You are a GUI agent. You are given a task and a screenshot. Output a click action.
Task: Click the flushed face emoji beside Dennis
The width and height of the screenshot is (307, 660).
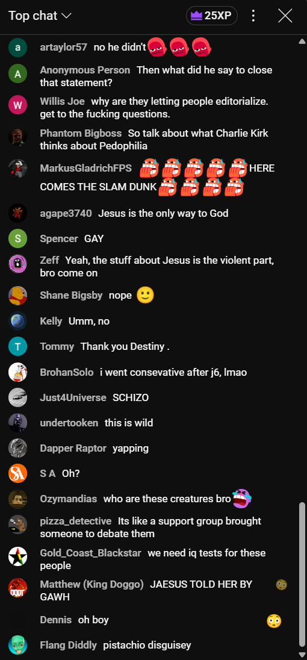pos(274,621)
